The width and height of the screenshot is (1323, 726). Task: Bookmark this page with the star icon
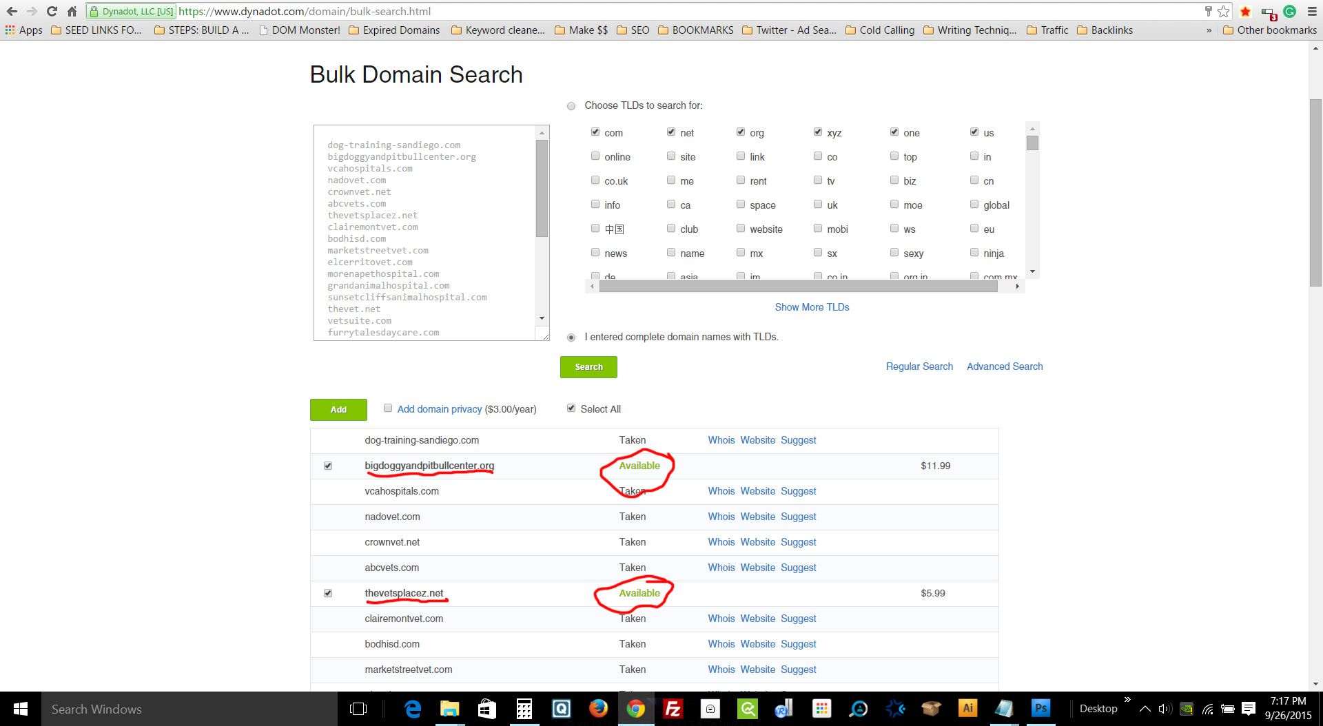click(1224, 12)
